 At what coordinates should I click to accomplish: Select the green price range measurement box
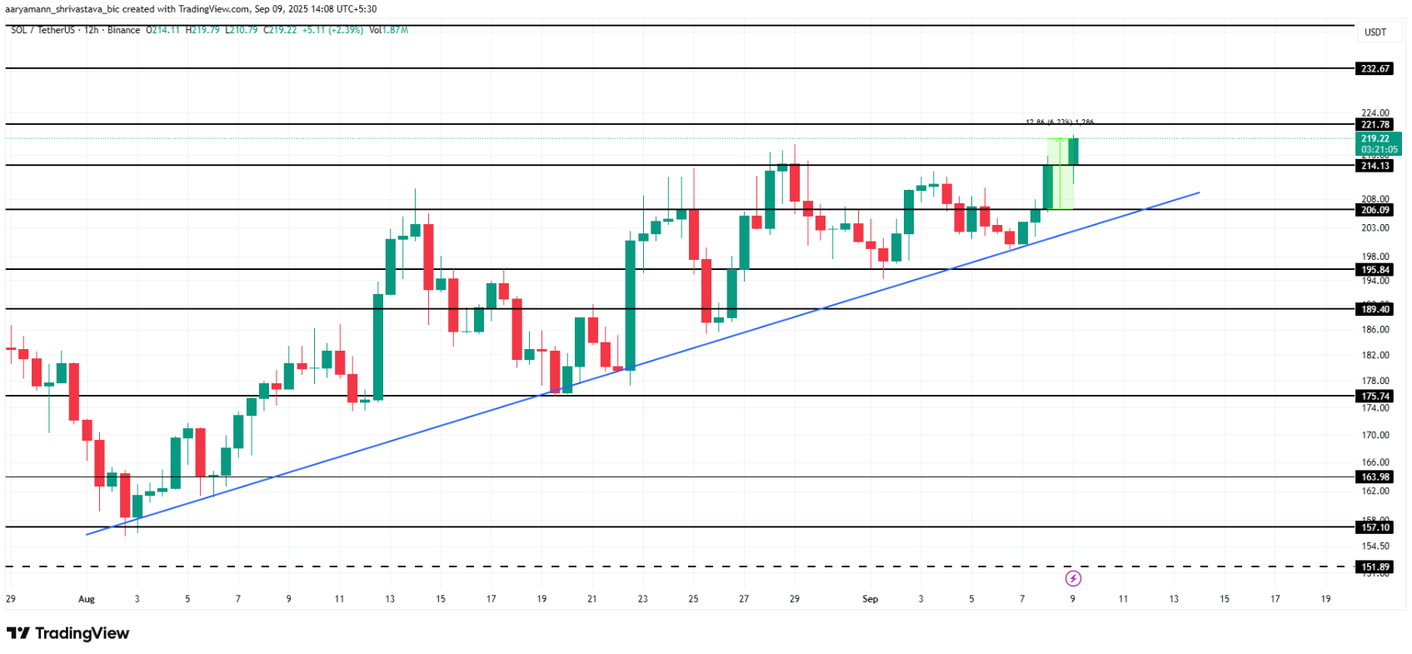pyautogui.click(x=1060, y=173)
